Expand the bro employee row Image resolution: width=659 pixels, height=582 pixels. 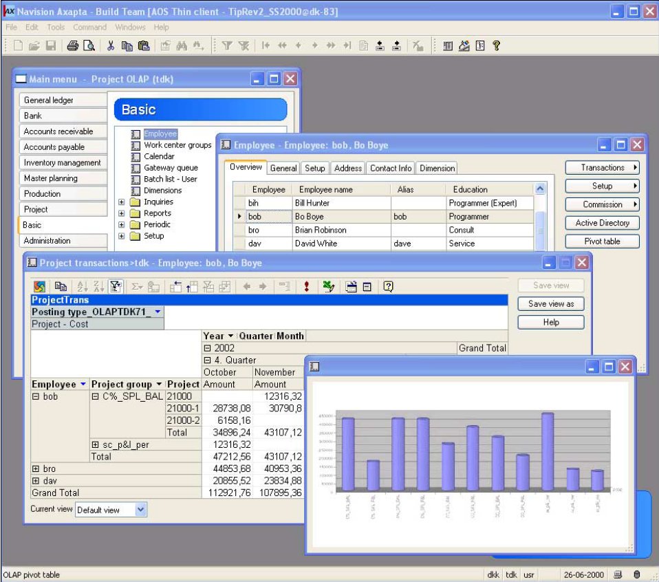tap(36, 468)
